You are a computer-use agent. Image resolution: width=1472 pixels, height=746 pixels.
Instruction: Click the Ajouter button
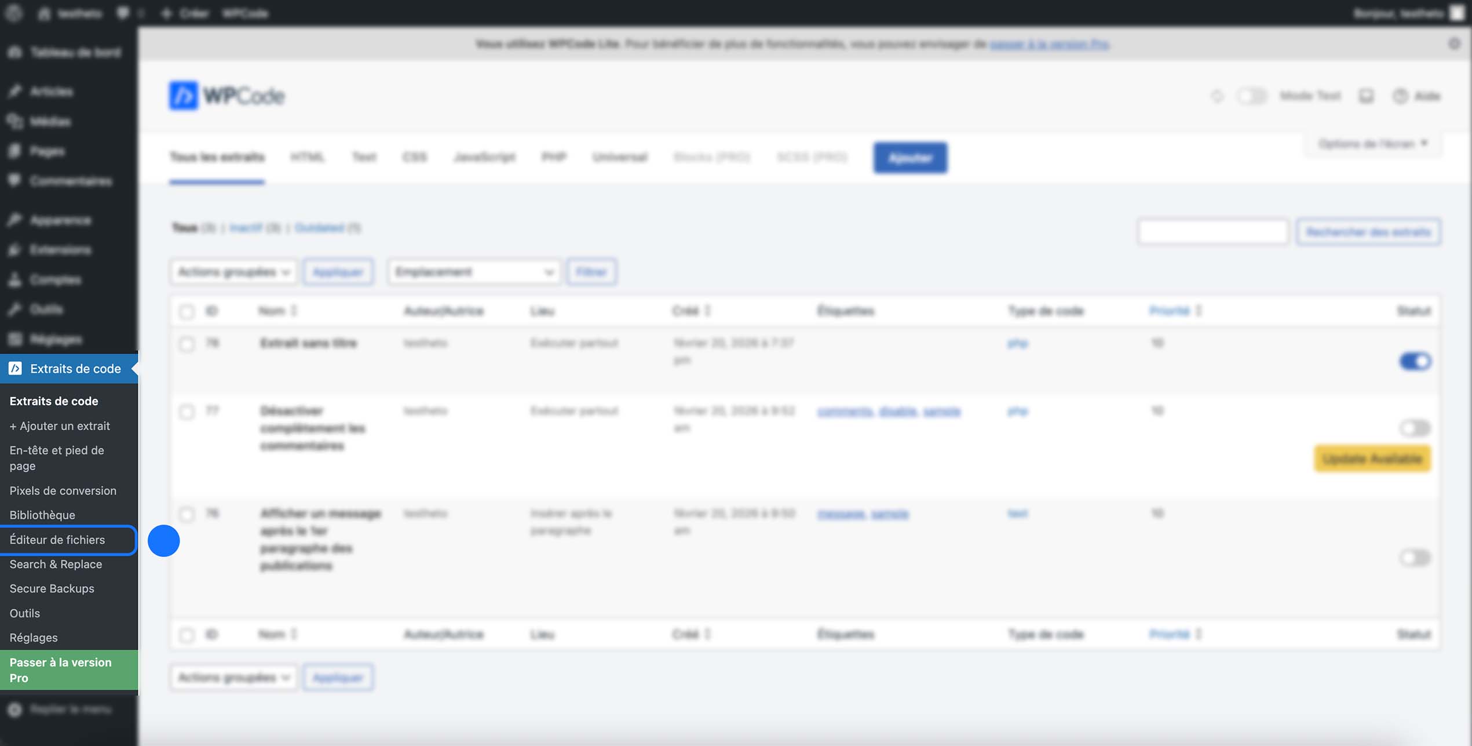[910, 157]
